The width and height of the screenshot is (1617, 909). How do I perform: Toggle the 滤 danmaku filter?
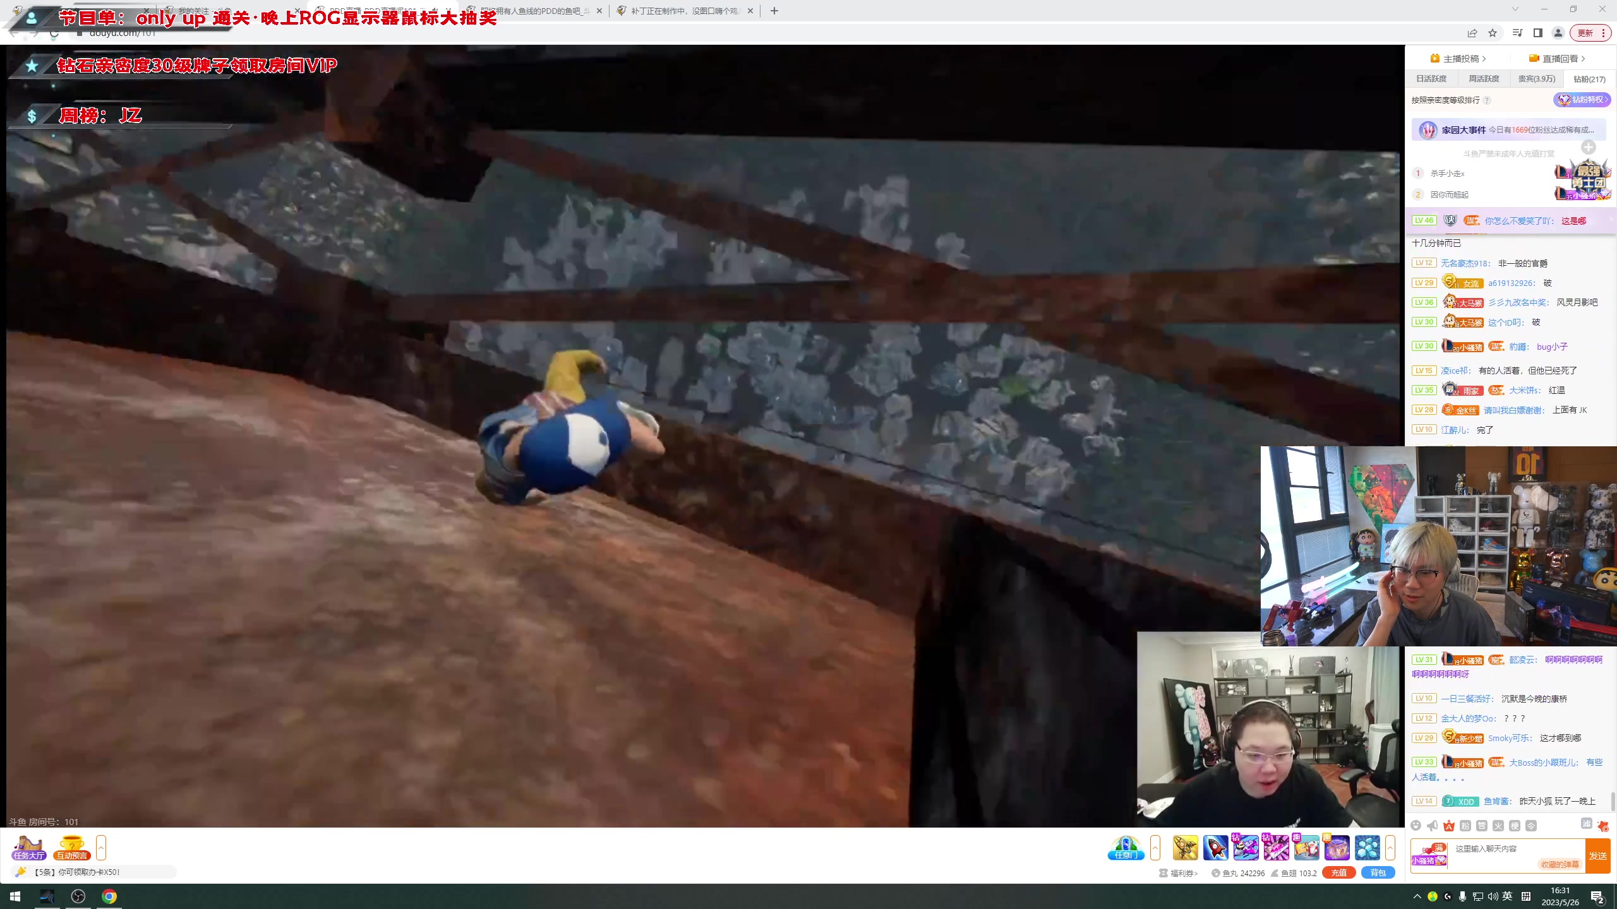click(x=1586, y=824)
